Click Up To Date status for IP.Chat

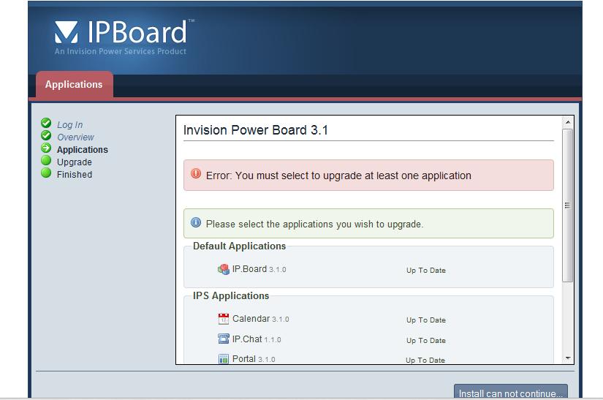426,340
